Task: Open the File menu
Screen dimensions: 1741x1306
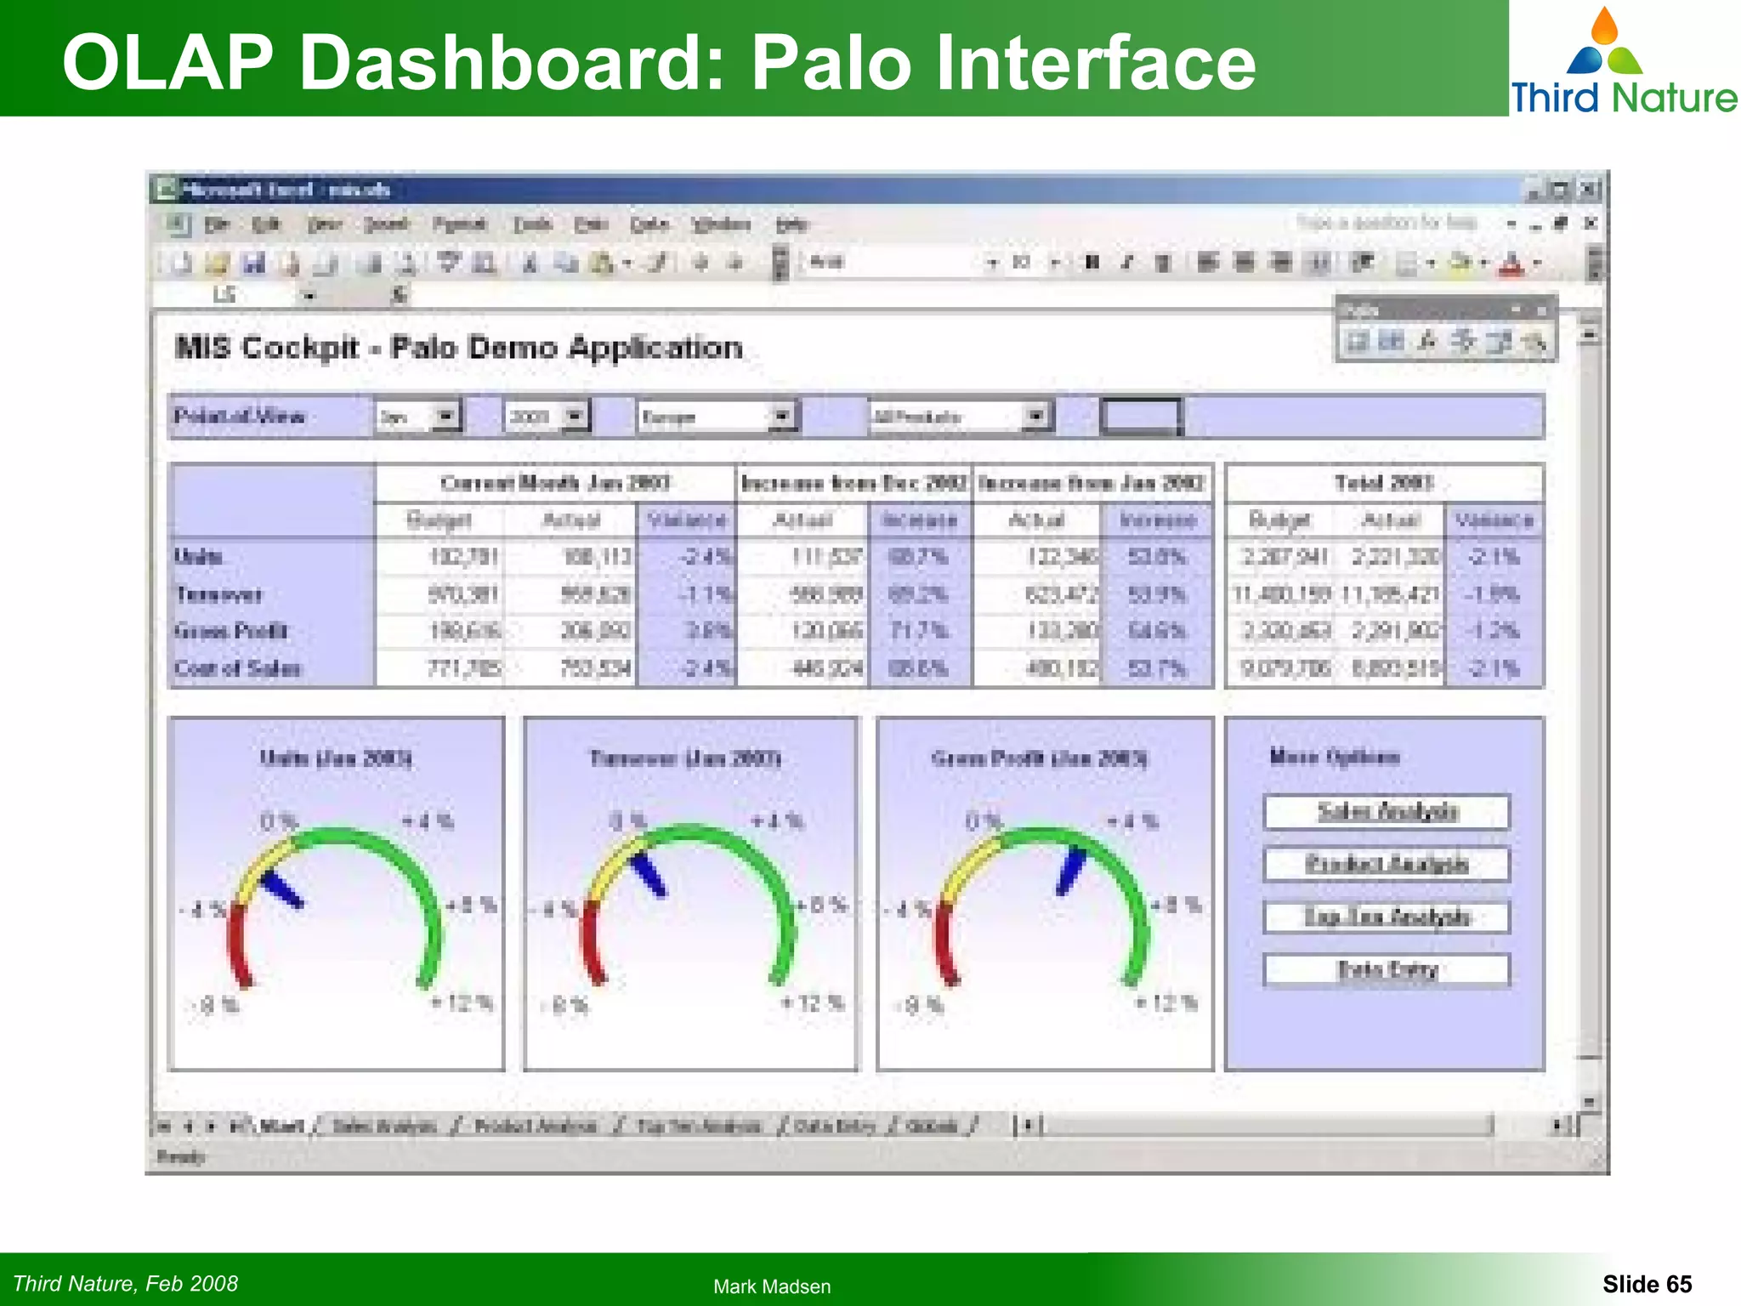Action: click(218, 224)
